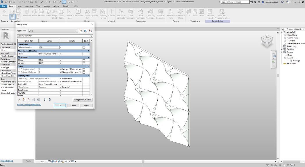Sort parameters in descending order

(50, 100)
